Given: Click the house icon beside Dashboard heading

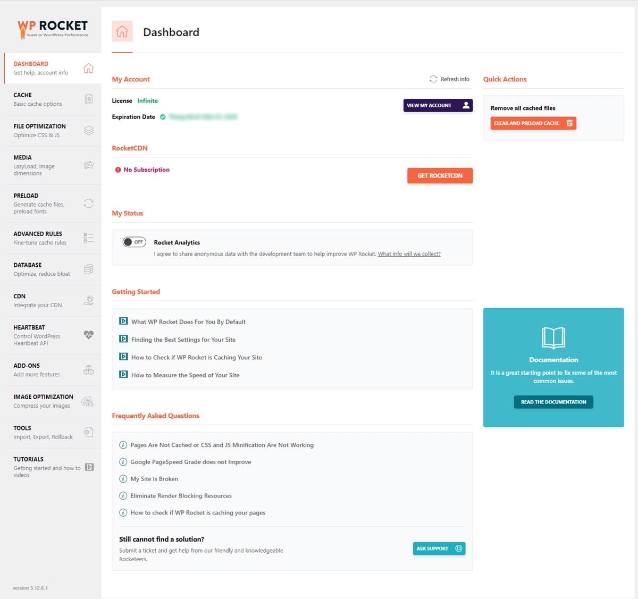Looking at the screenshot, I should [122, 31].
